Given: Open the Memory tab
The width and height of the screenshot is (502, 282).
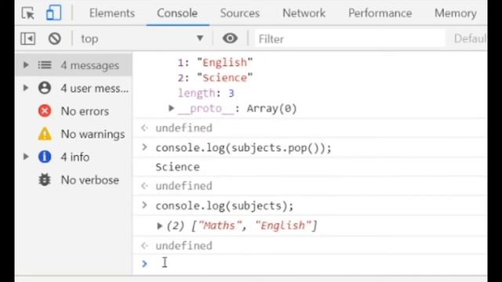Looking at the screenshot, I should [456, 13].
